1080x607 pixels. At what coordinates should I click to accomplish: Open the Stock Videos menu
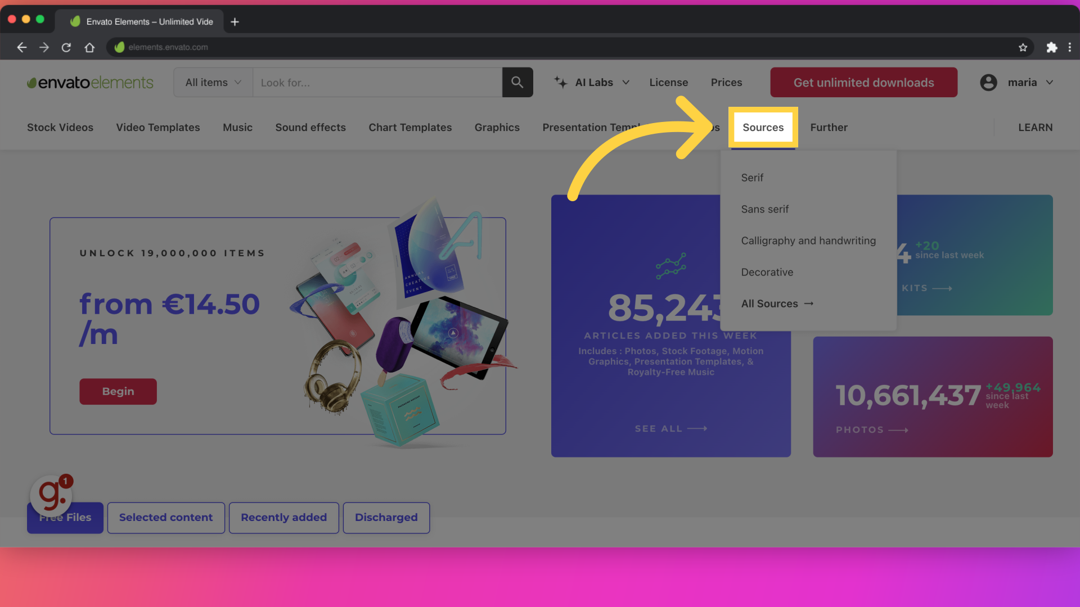60,128
